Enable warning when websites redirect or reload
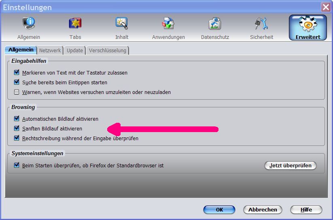Image resolution: width=333 pixels, height=220 pixels. pyautogui.click(x=17, y=92)
